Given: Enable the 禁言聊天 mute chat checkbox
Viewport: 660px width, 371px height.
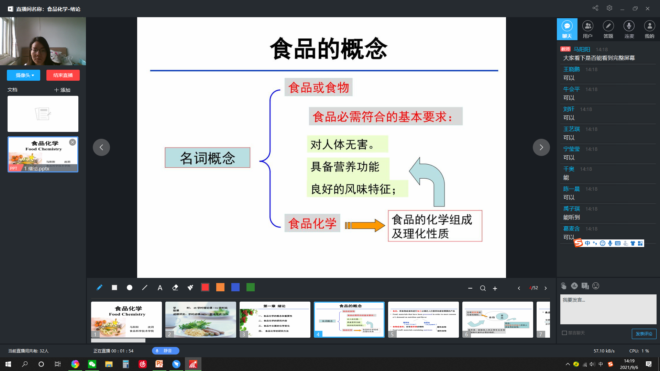Looking at the screenshot, I should (564, 333).
